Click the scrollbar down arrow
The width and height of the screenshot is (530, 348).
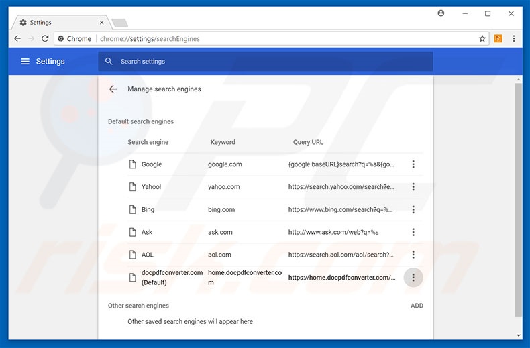(x=519, y=335)
